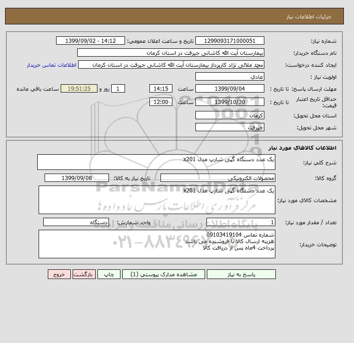This screenshot has width=354, height=343.
Task: Click the توضیحات خریدار label
Action: pyautogui.click(x=318, y=244)
